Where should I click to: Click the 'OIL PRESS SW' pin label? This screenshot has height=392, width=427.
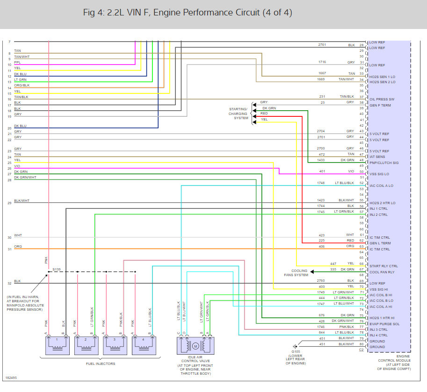(382, 100)
